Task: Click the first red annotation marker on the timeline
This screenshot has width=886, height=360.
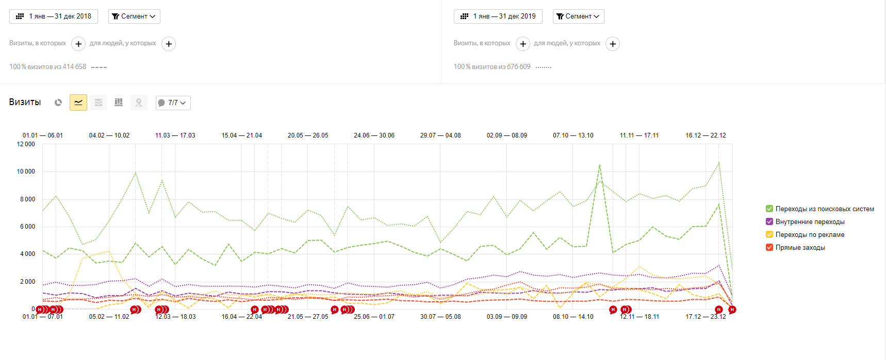Action: pos(40,310)
